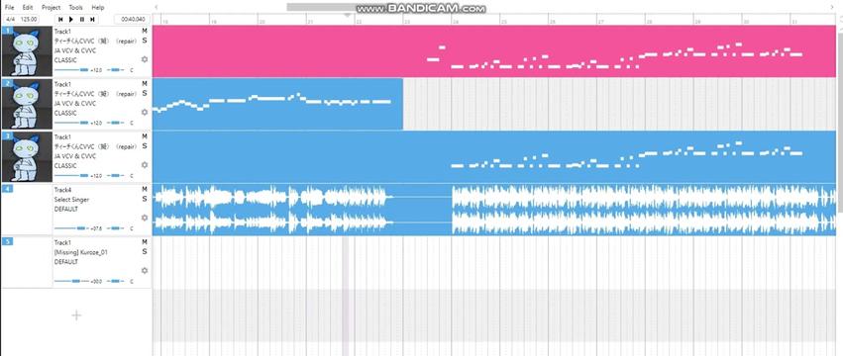Click track 1 singer avatar image
The width and height of the screenshot is (843, 356).
click(27, 51)
